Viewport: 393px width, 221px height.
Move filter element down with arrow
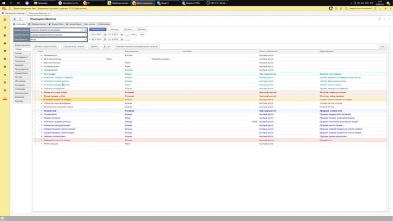(x=109, y=47)
